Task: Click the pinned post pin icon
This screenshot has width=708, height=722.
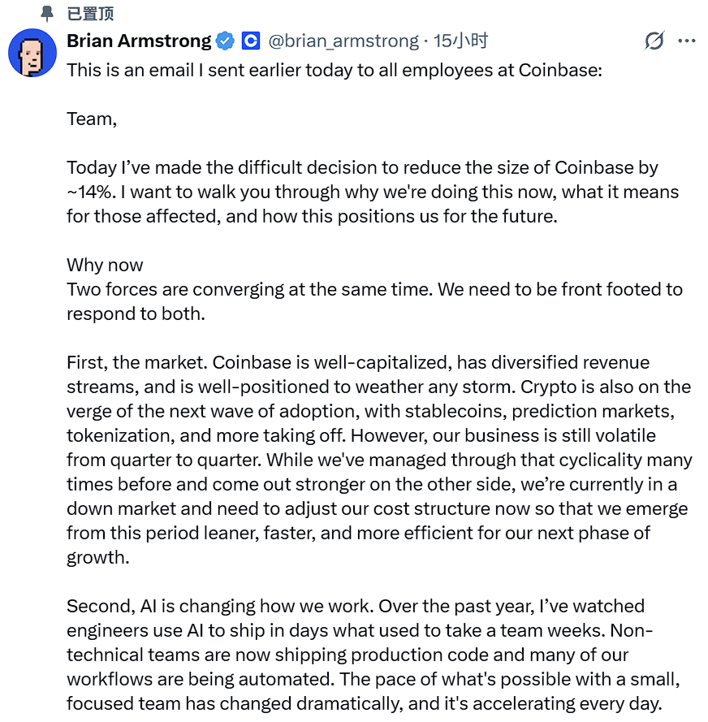Action: (x=46, y=14)
